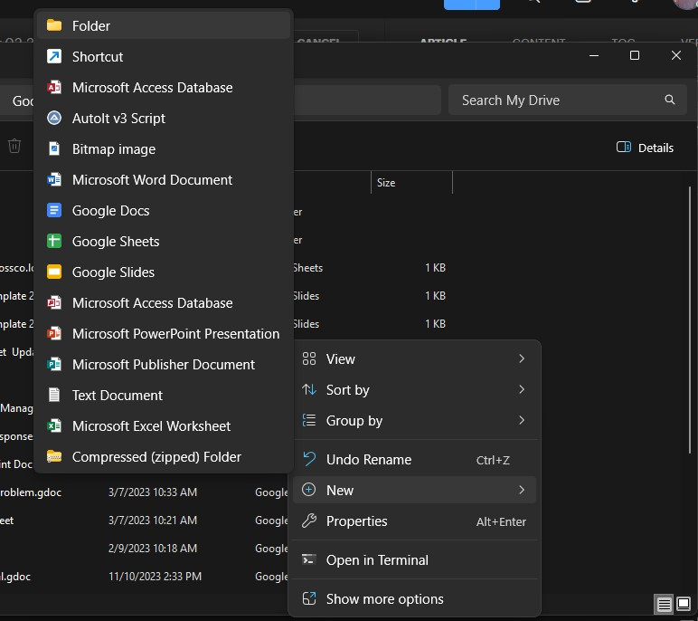Switch to large thumbnails view icon in status bar
Image resolution: width=698 pixels, height=621 pixels.
(x=684, y=604)
